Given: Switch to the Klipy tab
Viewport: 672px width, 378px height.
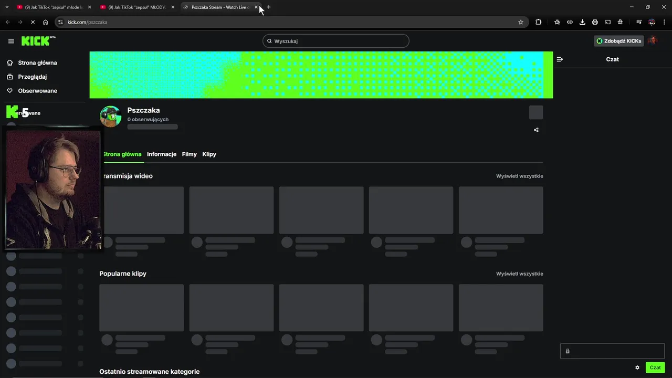Looking at the screenshot, I should (209, 154).
